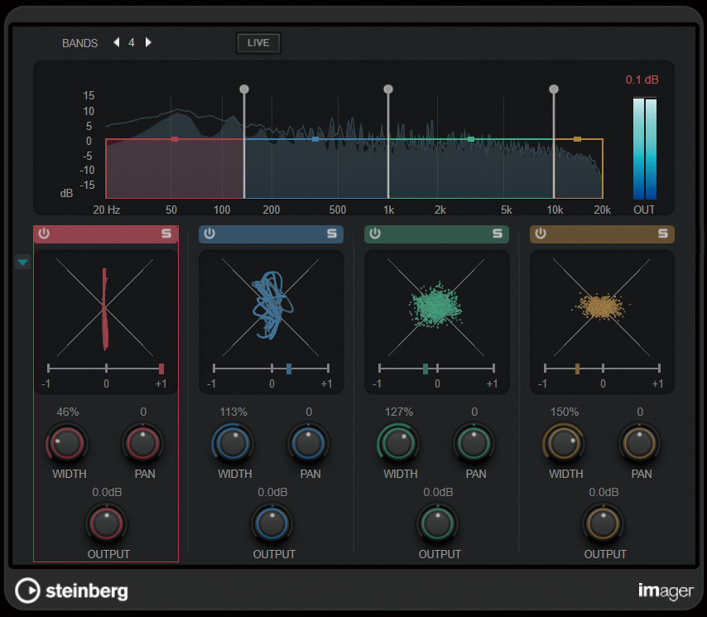The height and width of the screenshot is (617, 707).
Task: Click the green band gain handle in spectrum
Action: [x=471, y=139]
